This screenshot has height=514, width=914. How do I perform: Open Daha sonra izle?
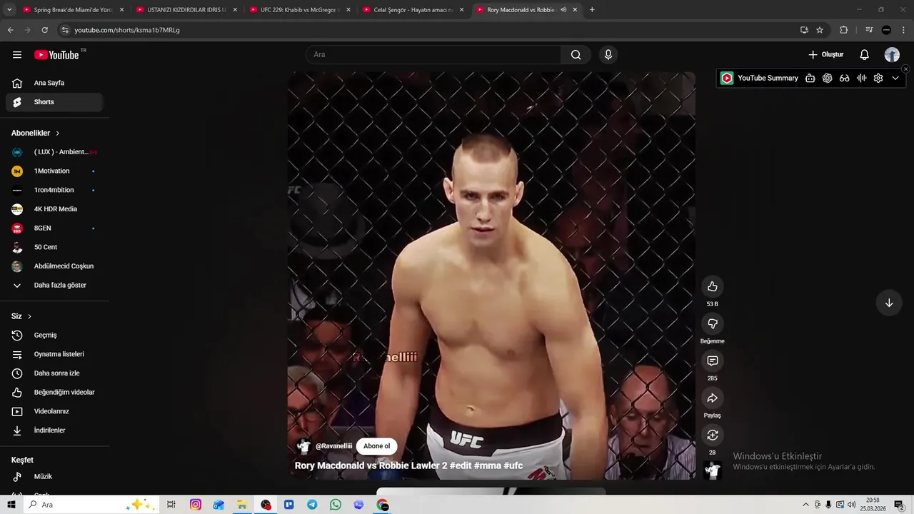[x=54, y=373]
